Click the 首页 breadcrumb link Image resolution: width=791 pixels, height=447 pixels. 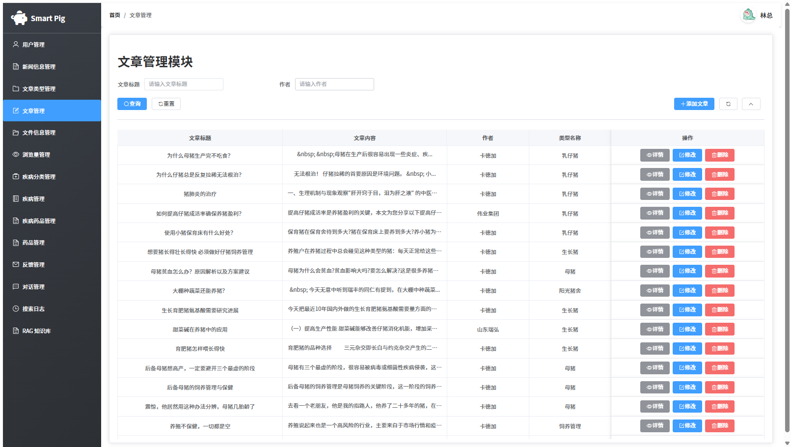pos(115,15)
